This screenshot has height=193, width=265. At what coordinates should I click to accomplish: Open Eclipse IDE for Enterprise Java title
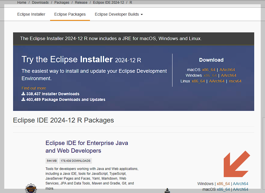click(87, 147)
